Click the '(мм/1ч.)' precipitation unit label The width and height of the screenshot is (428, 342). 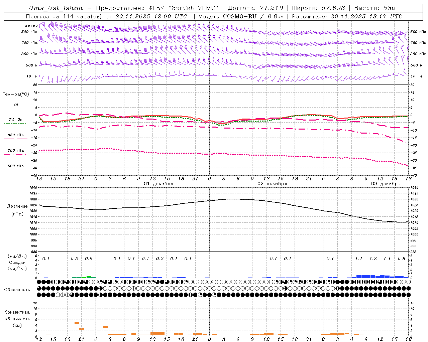(x=17, y=269)
